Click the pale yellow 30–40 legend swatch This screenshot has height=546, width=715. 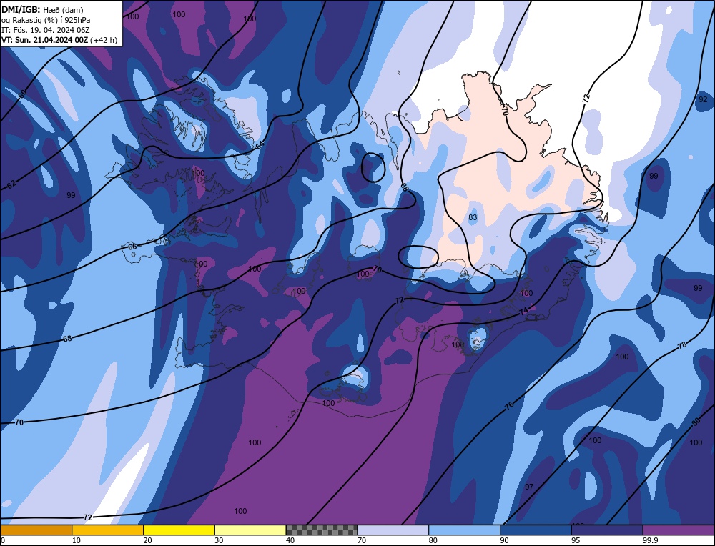click(x=250, y=530)
